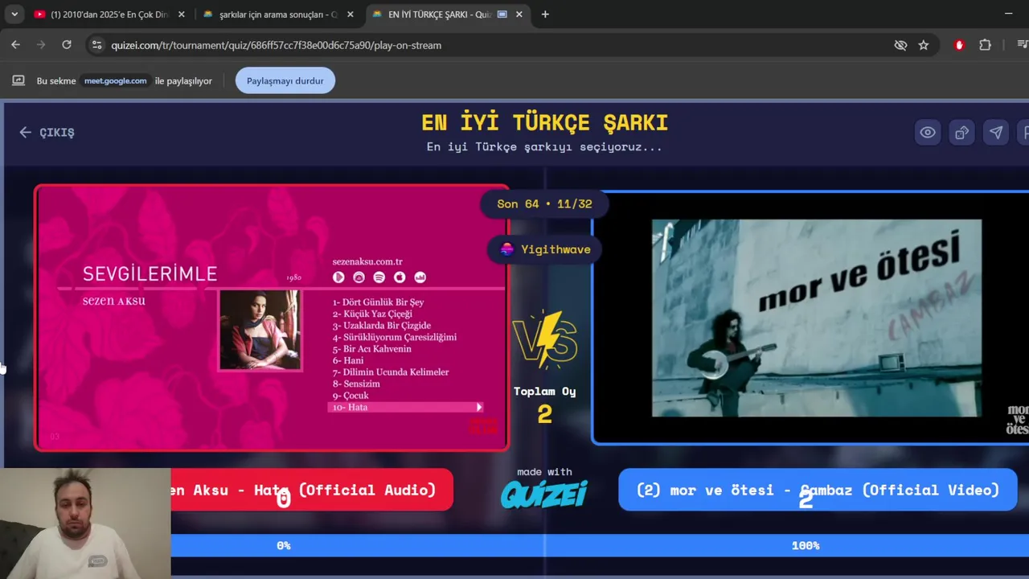Click the Sezen Aksu portrait on album card
The width and height of the screenshot is (1029, 579).
260,330
